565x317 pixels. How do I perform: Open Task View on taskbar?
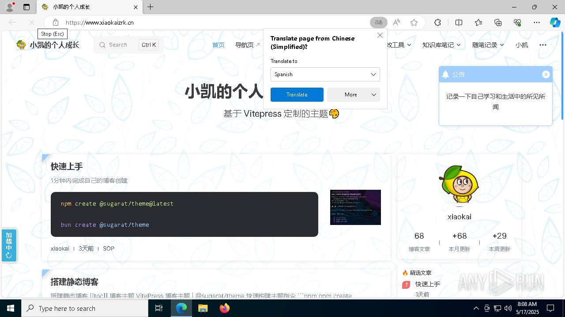pyautogui.click(x=159, y=308)
